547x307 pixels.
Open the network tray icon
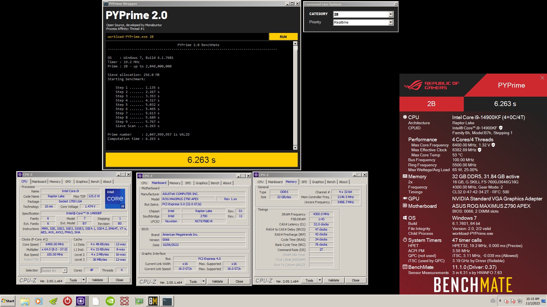[x=520, y=301]
